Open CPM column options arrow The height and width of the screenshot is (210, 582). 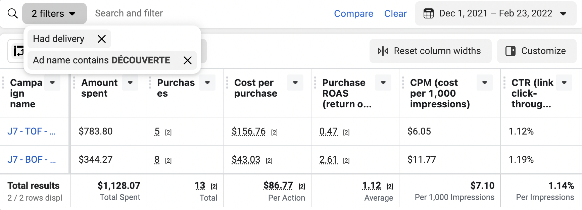click(485, 83)
